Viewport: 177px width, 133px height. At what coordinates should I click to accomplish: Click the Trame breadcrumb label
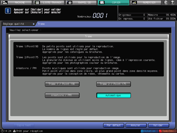[x=41, y=24]
